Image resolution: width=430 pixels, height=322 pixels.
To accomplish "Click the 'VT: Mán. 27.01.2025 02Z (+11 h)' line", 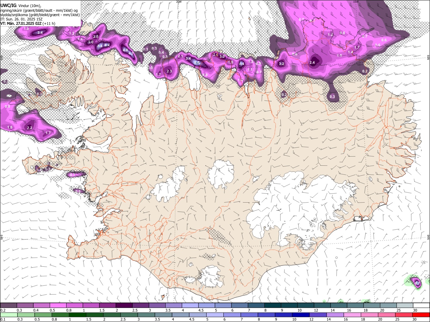I will (x=28, y=23).
